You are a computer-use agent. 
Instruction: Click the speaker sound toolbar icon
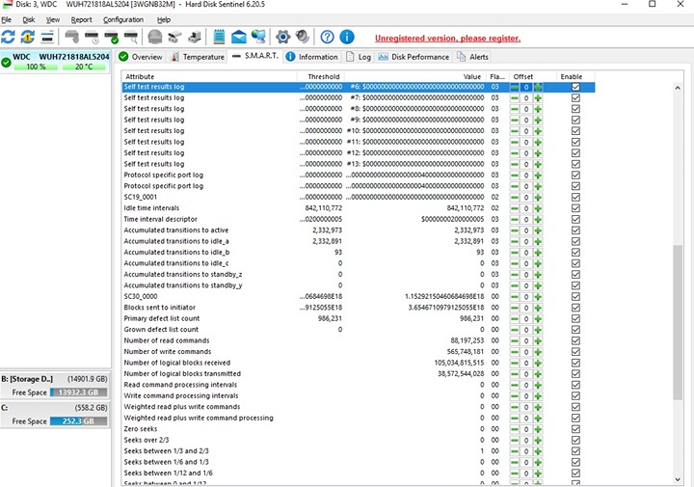pos(303,37)
